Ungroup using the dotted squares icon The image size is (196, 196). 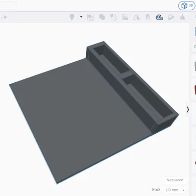(x=114, y=17)
